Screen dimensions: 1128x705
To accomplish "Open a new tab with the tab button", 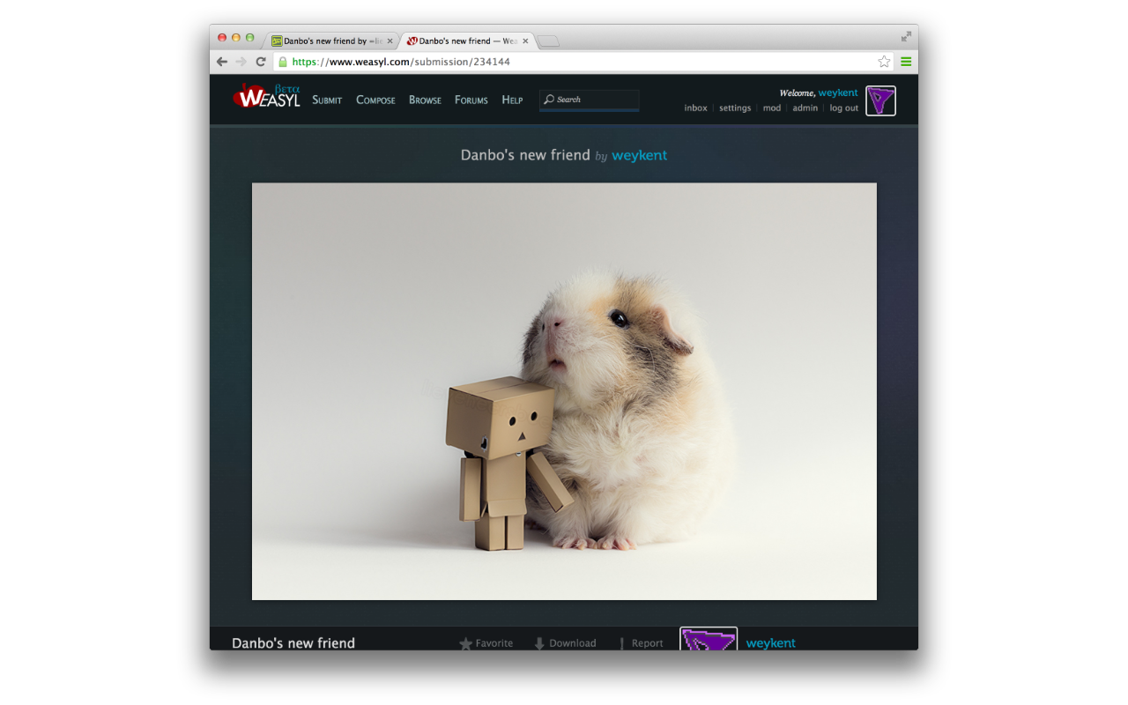I will 548,41.
